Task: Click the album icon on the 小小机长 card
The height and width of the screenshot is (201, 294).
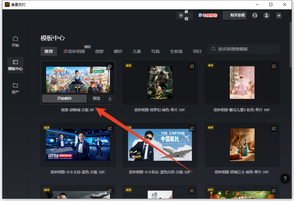Action: click(x=192, y=129)
